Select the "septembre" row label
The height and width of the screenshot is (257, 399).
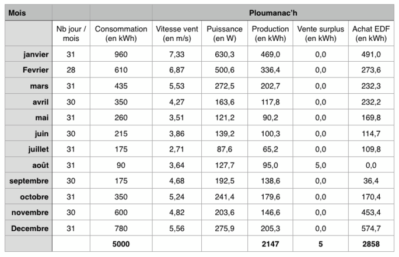[28, 181]
